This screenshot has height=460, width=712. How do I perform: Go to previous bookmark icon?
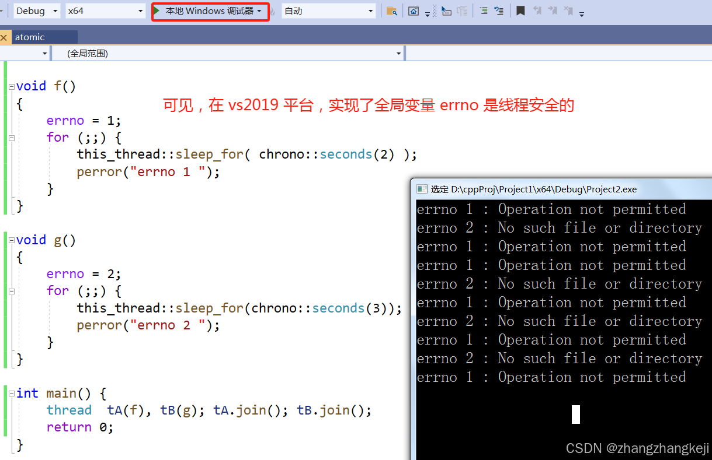pos(537,11)
